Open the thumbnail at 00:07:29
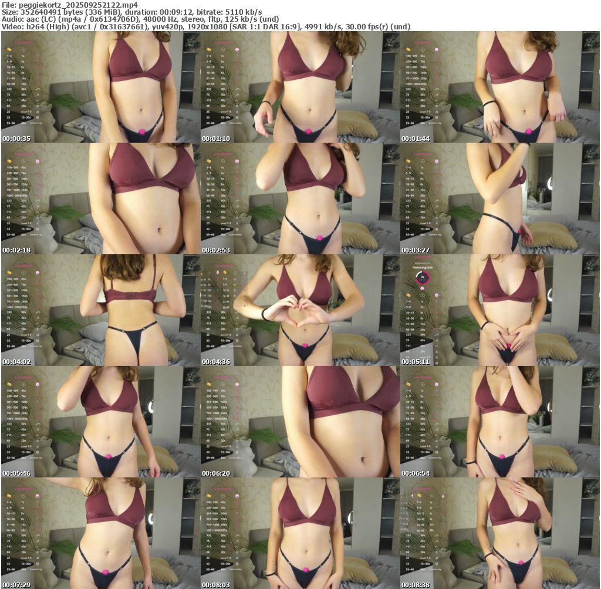The image size is (601, 589). [x=100, y=533]
